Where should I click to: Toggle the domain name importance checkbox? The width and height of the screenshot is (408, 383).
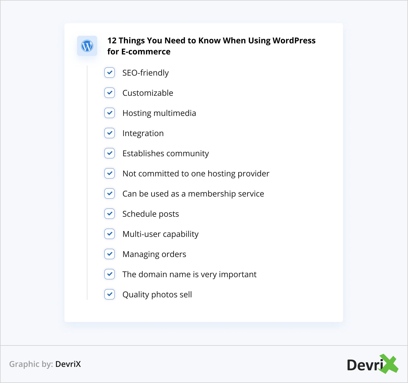[x=110, y=274]
